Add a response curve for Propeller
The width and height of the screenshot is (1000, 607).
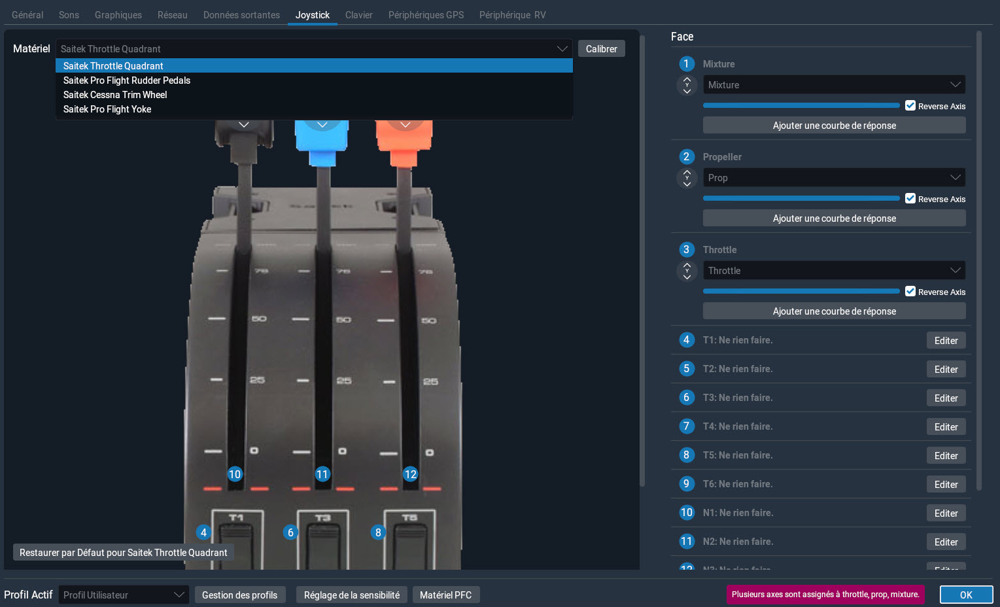[x=834, y=218]
